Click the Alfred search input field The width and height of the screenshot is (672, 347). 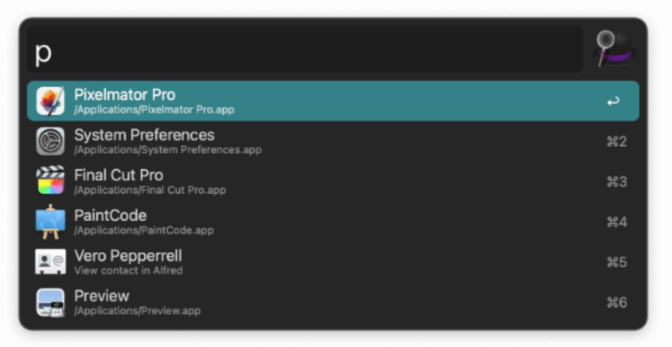[304, 49]
